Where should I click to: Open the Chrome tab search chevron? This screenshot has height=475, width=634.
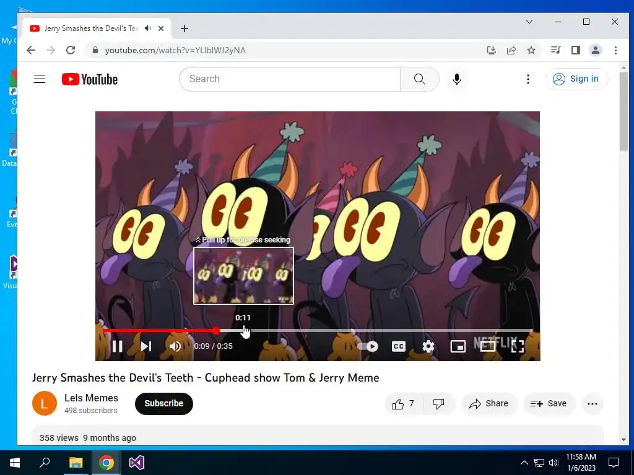[529, 22]
